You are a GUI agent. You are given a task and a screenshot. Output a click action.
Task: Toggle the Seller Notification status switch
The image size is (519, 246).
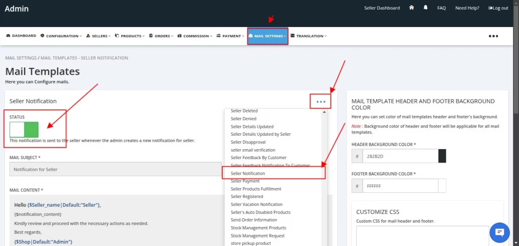click(x=24, y=130)
